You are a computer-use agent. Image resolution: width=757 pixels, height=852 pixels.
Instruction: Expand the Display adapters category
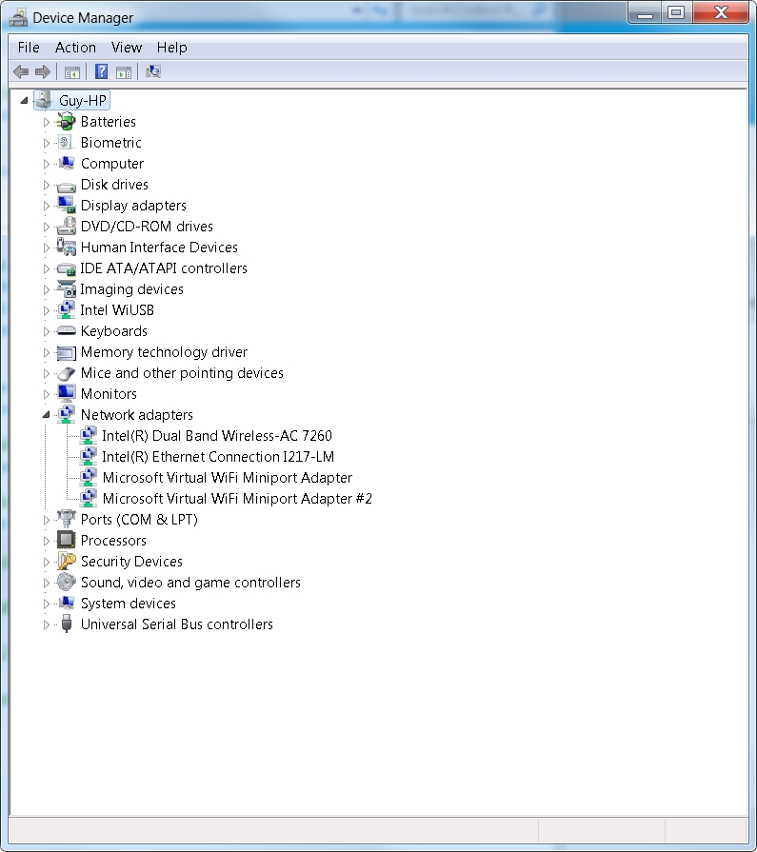46,206
